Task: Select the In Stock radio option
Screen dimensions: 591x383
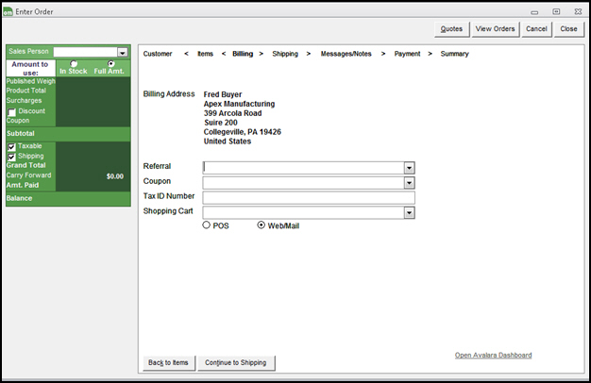Action: (75, 64)
